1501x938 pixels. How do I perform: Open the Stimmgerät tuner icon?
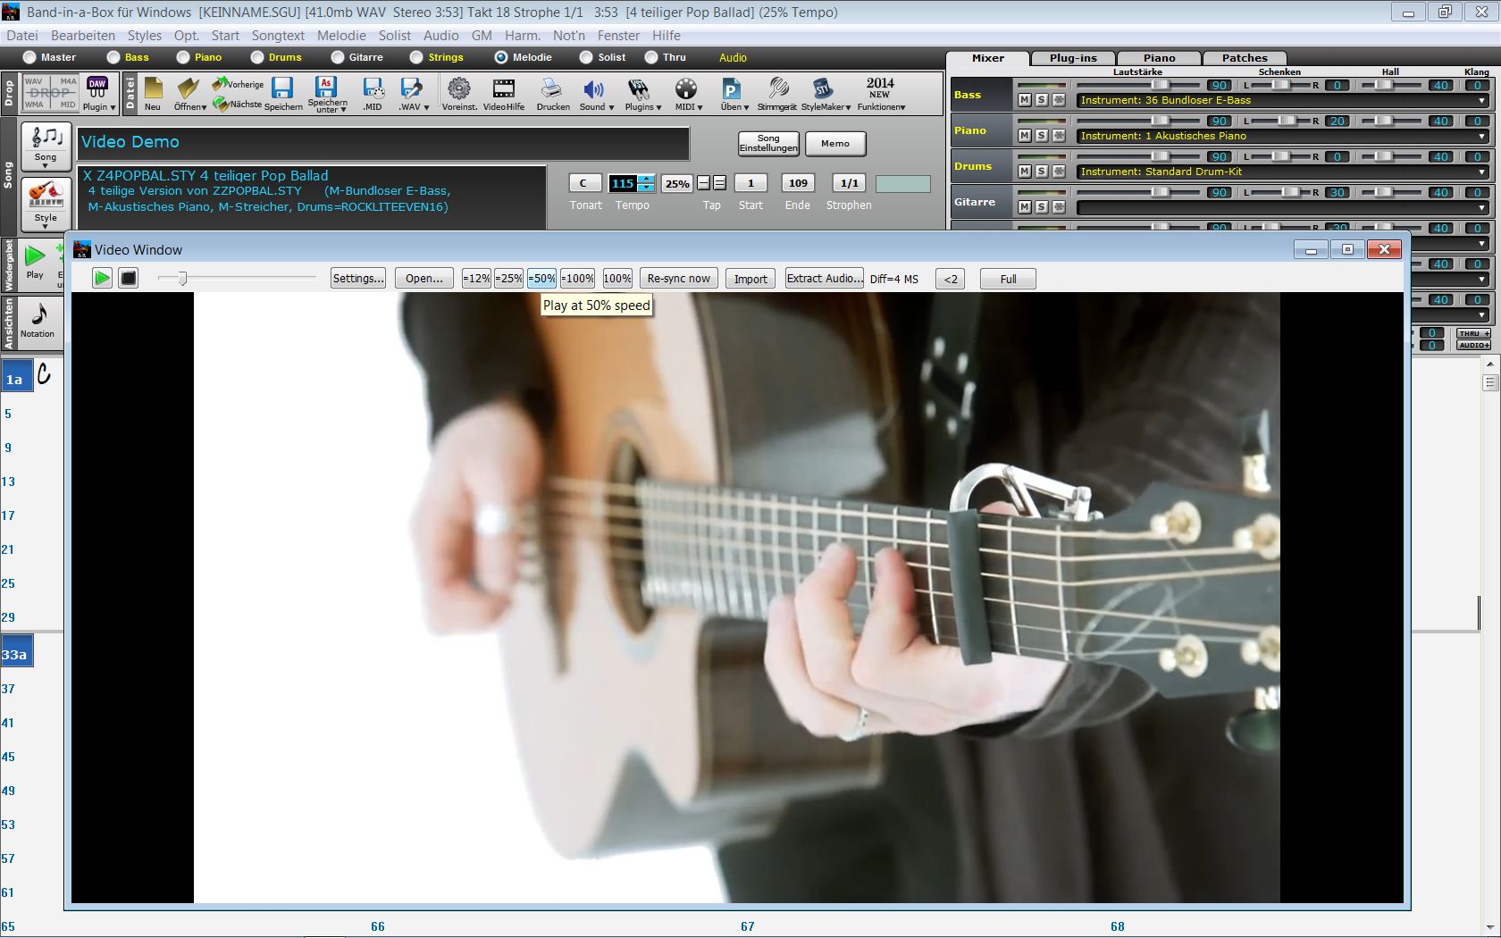(x=778, y=89)
